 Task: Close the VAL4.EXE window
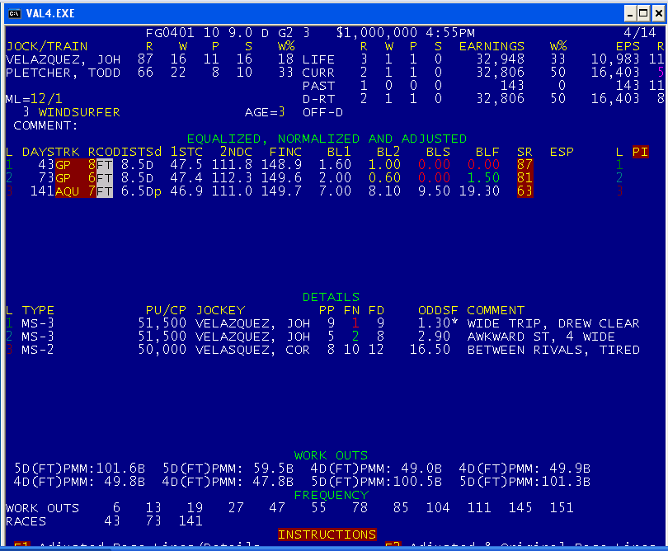point(659,14)
